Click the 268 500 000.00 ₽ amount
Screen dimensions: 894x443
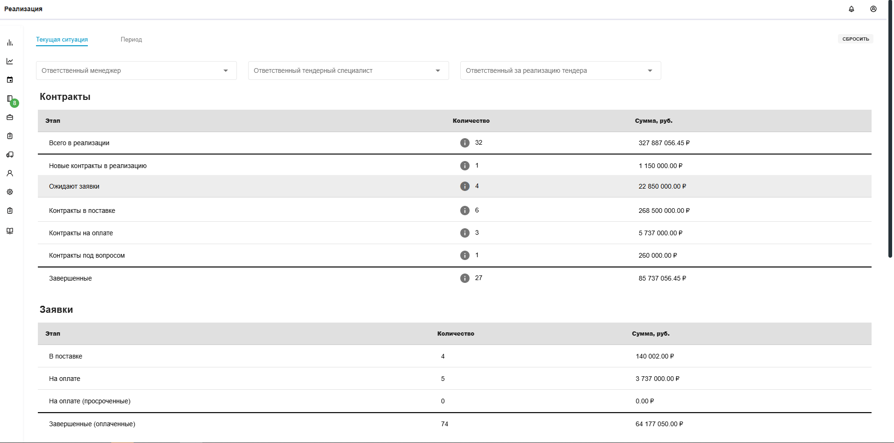(x=664, y=211)
